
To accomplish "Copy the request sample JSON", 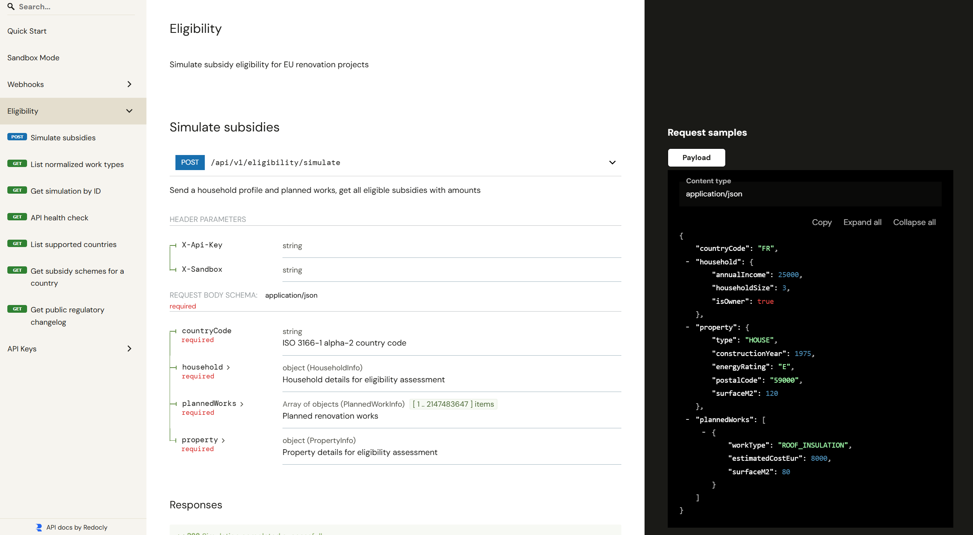I will coord(822,222).
